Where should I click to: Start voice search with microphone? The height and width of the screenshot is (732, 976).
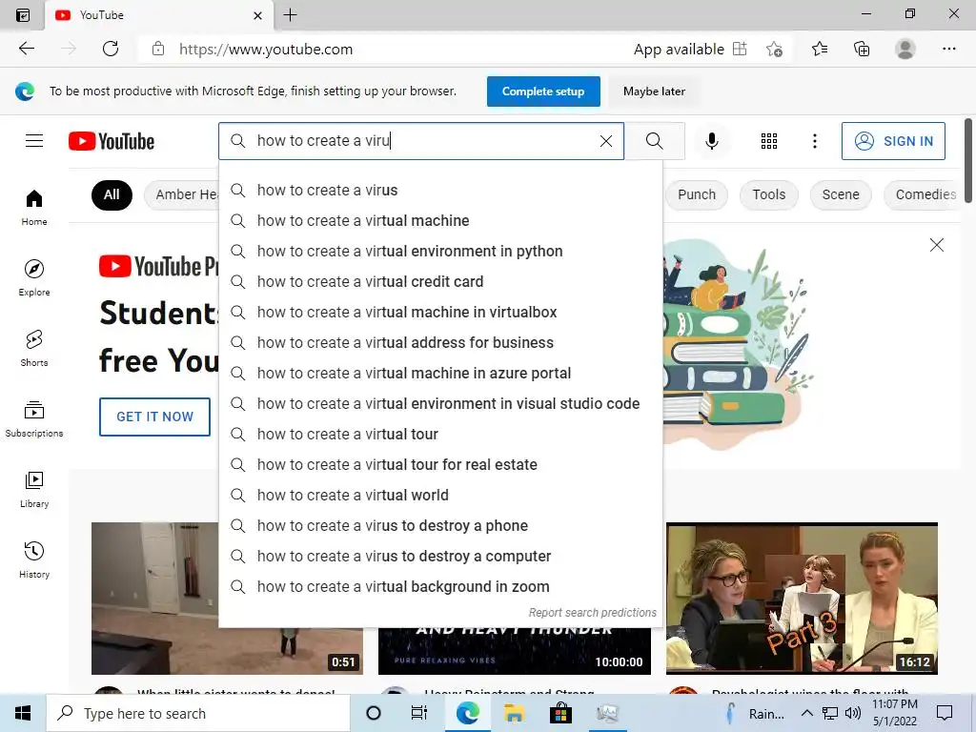711,141
